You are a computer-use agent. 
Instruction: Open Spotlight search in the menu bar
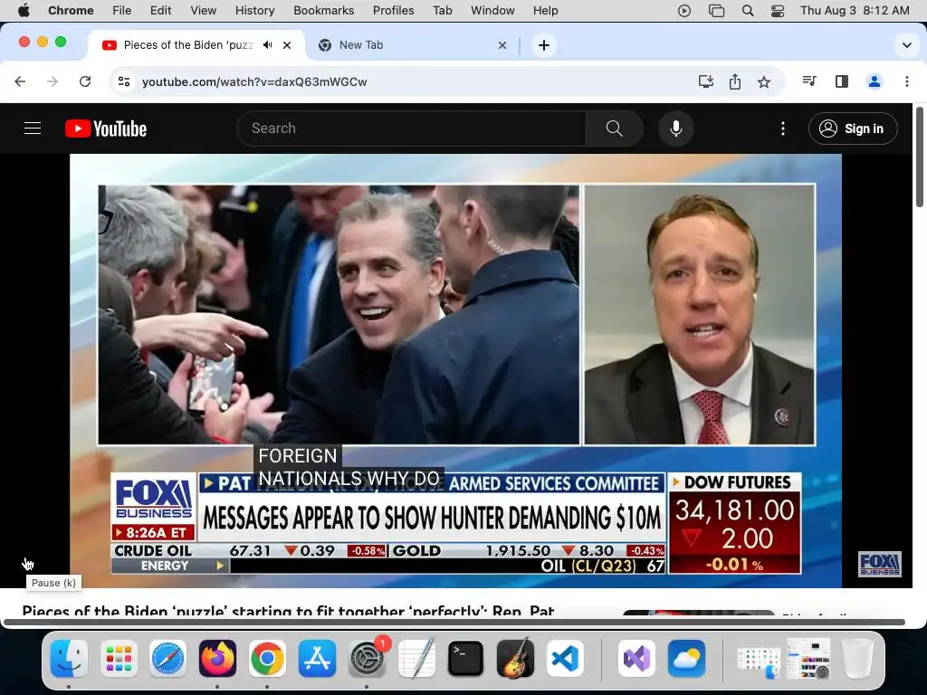(748, 11)
